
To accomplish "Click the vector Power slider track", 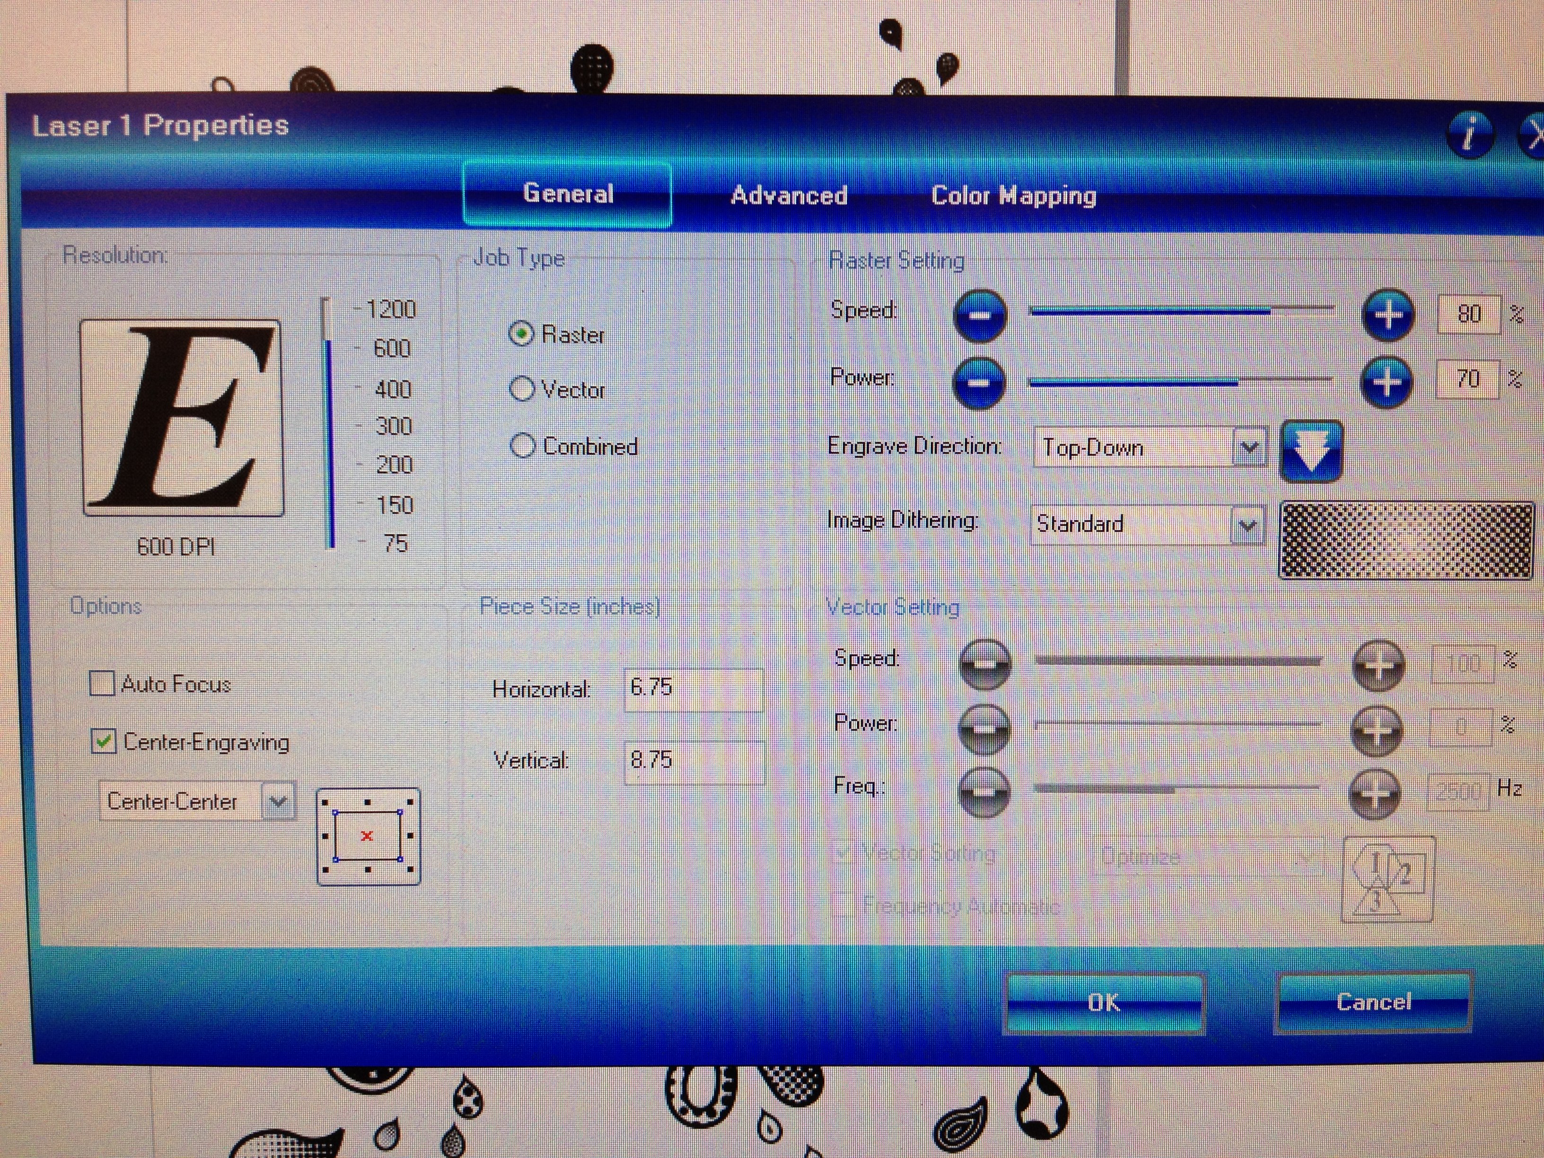I will (1177, 725).
